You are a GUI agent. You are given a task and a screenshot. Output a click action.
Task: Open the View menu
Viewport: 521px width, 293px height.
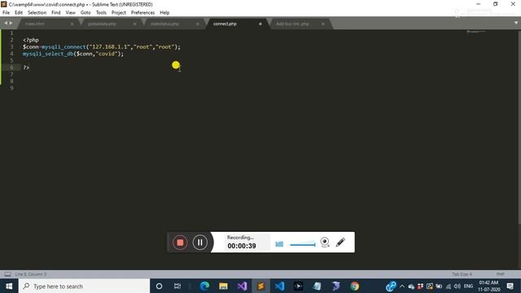pos(71,13)
